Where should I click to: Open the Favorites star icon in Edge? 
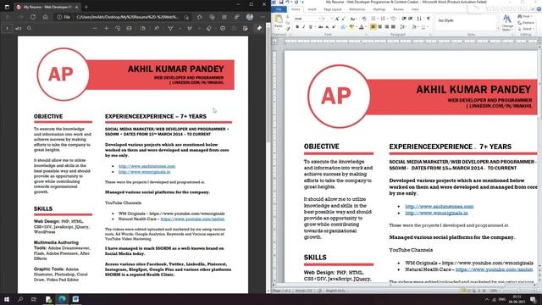pyautogui.click(x=200, y=17)
